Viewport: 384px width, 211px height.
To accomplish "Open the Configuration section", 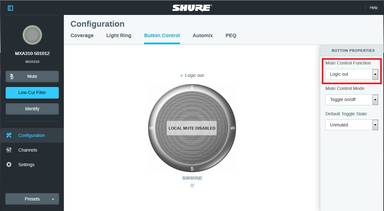I will click(32, 135).
